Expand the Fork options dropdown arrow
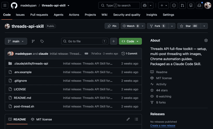This screenshot has width=213, height=129. click(x=172, y=26)
